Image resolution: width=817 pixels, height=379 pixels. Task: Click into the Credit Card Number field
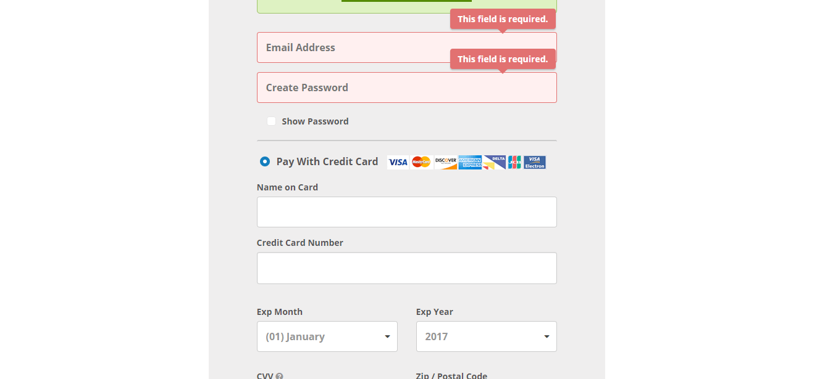[x=406, y=268]
